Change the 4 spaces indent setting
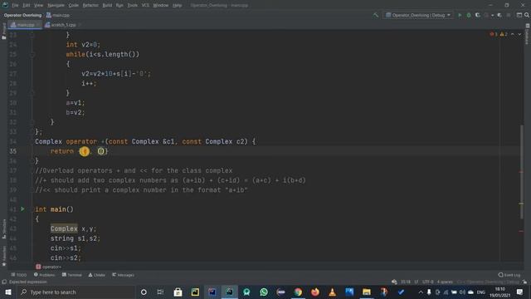 pyautogui.click(x=445, y=282)
